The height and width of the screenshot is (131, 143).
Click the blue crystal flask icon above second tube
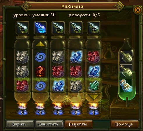pyautogui.click(x=40, y=28)
